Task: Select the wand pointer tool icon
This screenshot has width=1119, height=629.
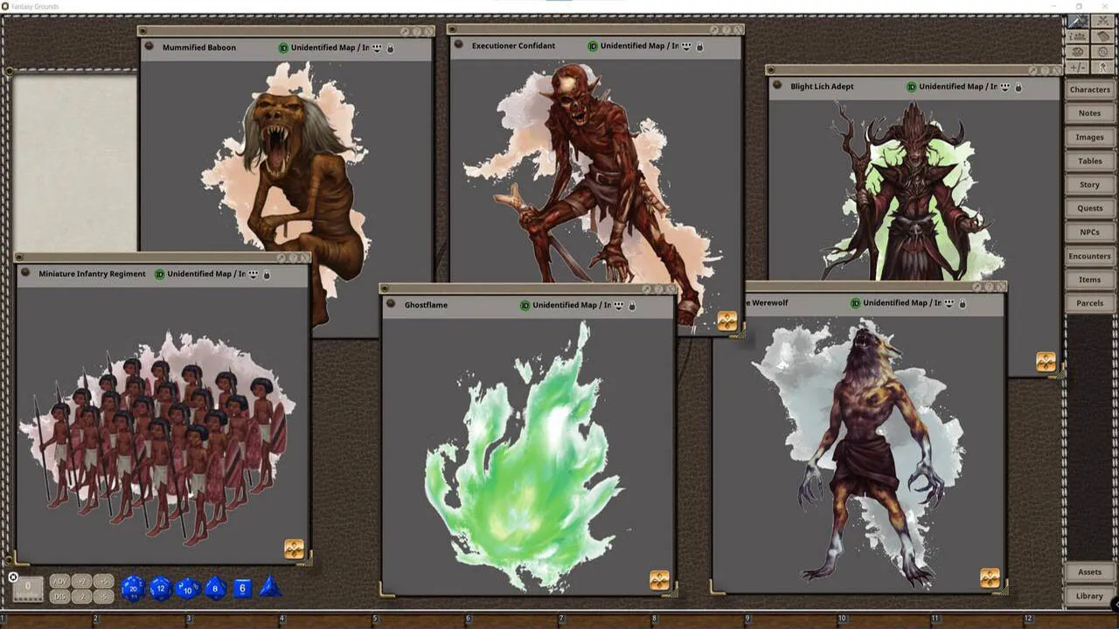Action: click(1077, 21)
